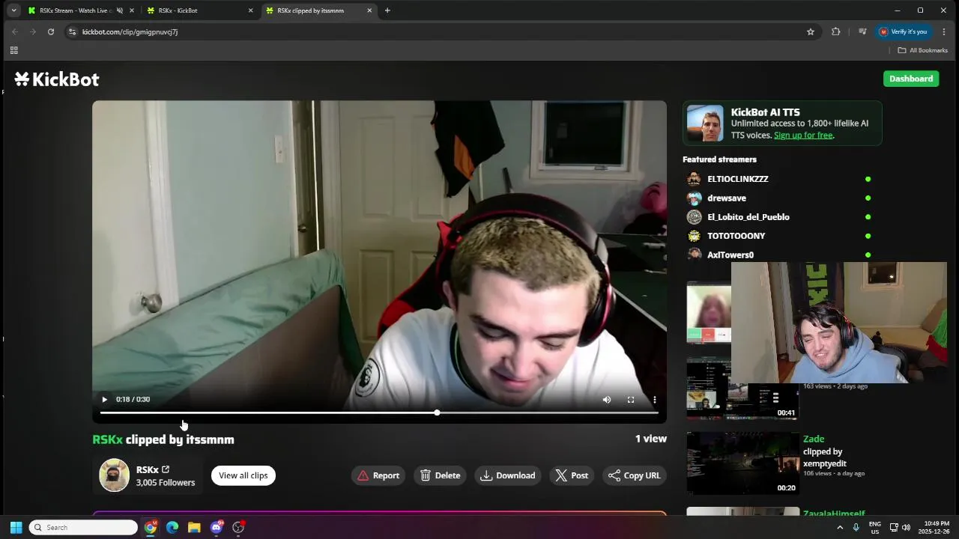
Task: Post clip to X
Action: 572,475
